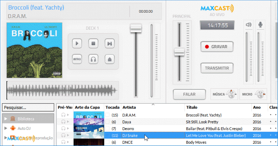Screen dimensions: 278x146
Task: Select the Daya row artist cell
Action: (153, 122)
